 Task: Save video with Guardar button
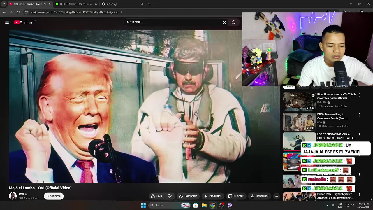click(x=236, y=196)
